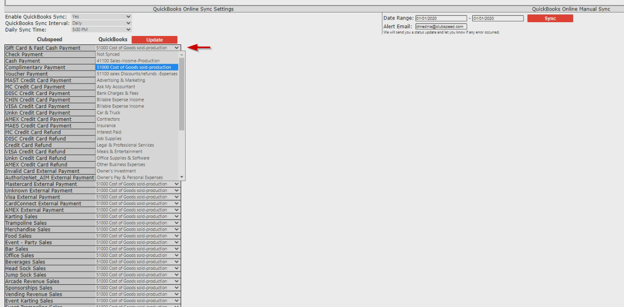Open the Enable QuickBooks Sync dropdown

(101, 16)
